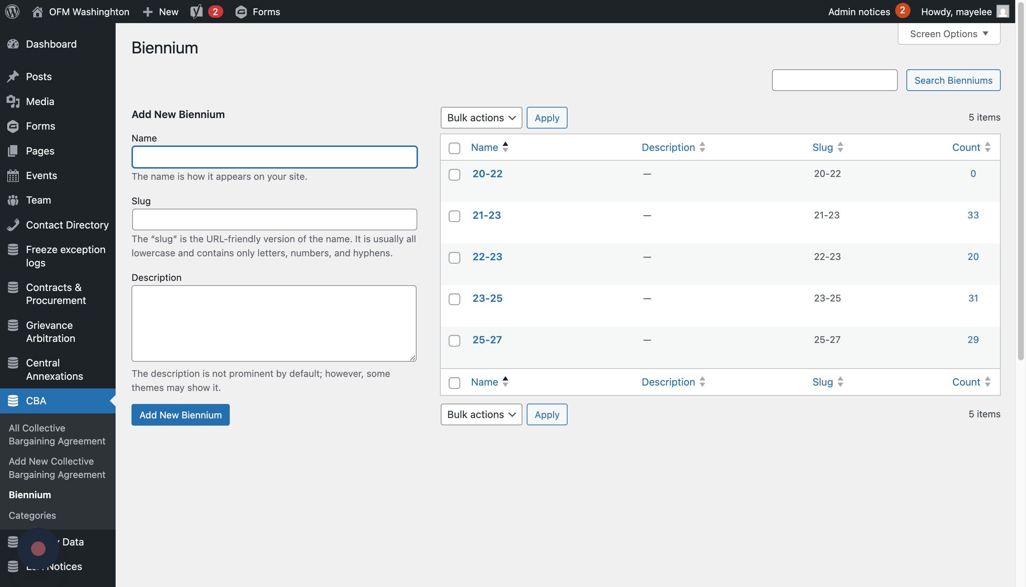Click the Media icon in sidebar

[13, 101]
